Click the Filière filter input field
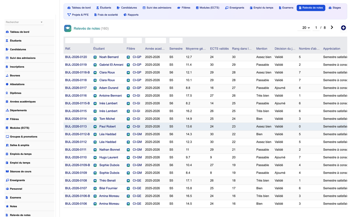The height and width of the screenshot is (217, 351). click(134, 41)
